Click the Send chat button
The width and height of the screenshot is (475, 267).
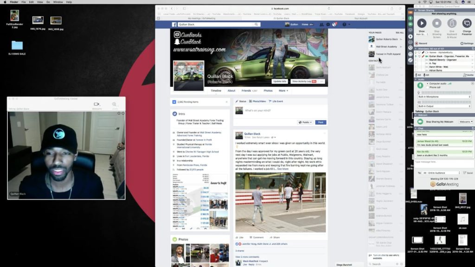point(468,173)
